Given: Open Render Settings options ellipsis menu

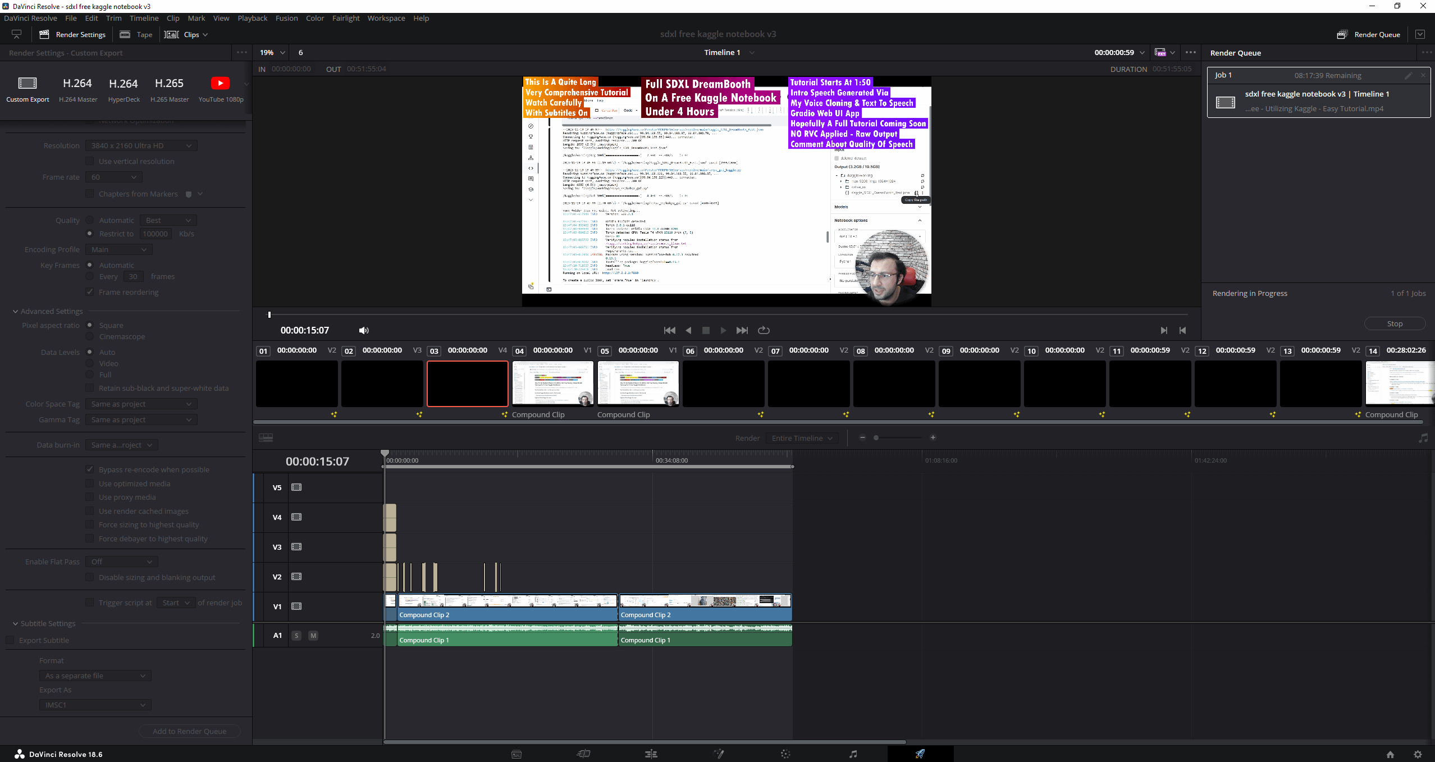Looking at the screenshot, I should [x=242, y=52].
